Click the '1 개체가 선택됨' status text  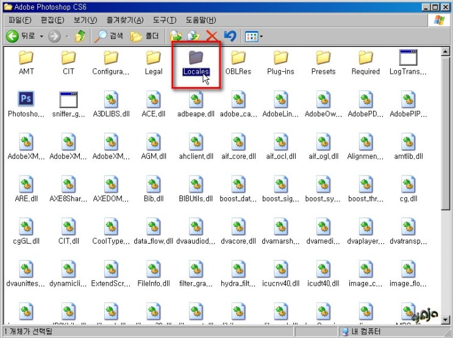point(28,331)
